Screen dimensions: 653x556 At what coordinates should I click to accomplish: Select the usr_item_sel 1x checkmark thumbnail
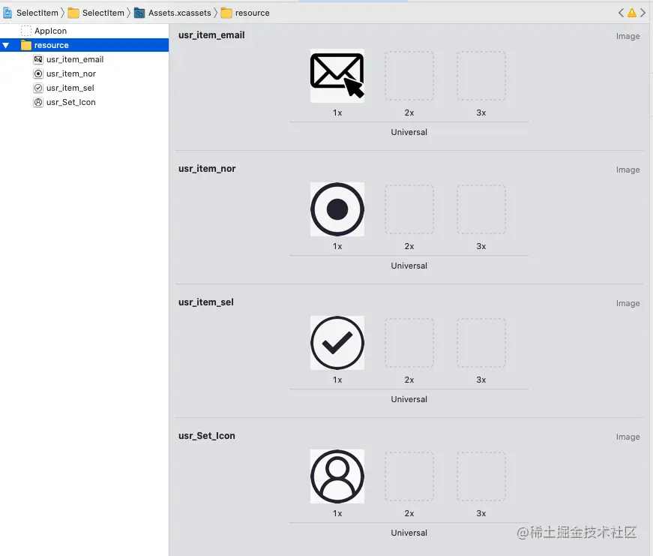click(337, 343)
